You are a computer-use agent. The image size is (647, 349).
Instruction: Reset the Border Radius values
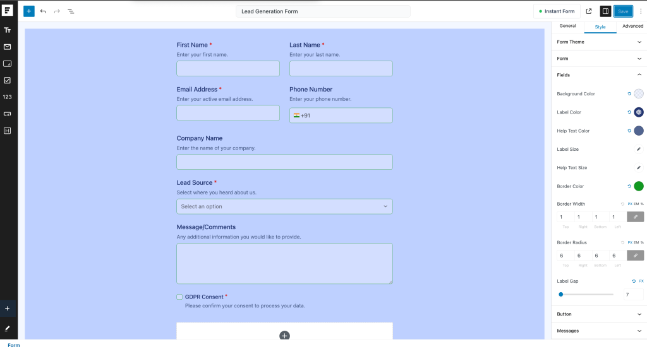(622, 243)
